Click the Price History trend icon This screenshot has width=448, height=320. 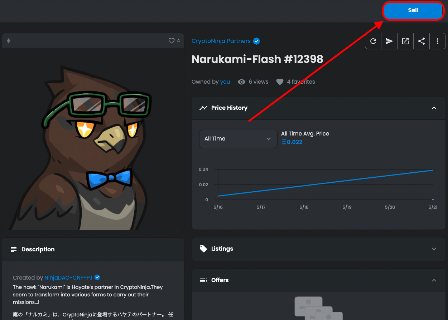point(203,108)
